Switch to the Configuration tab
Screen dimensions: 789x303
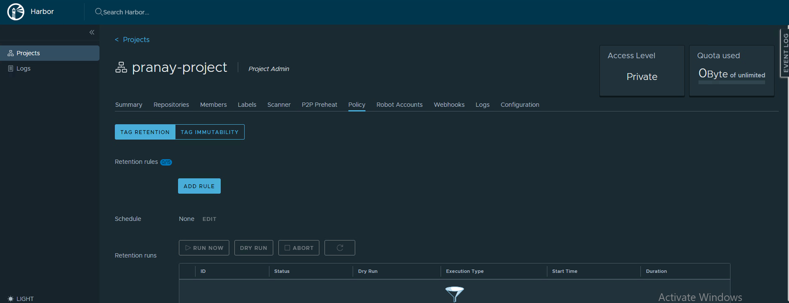point(520,105)
